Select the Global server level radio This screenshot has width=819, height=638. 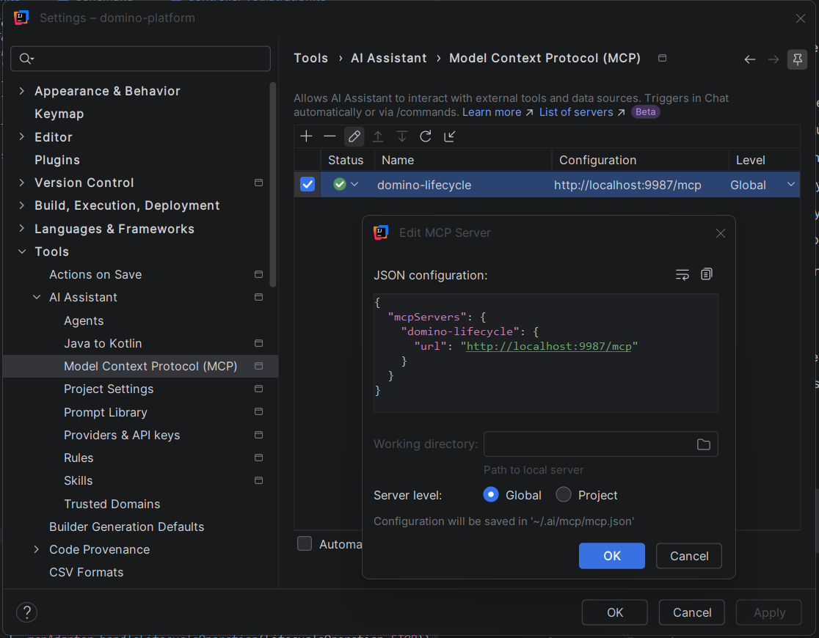[491, 494]
